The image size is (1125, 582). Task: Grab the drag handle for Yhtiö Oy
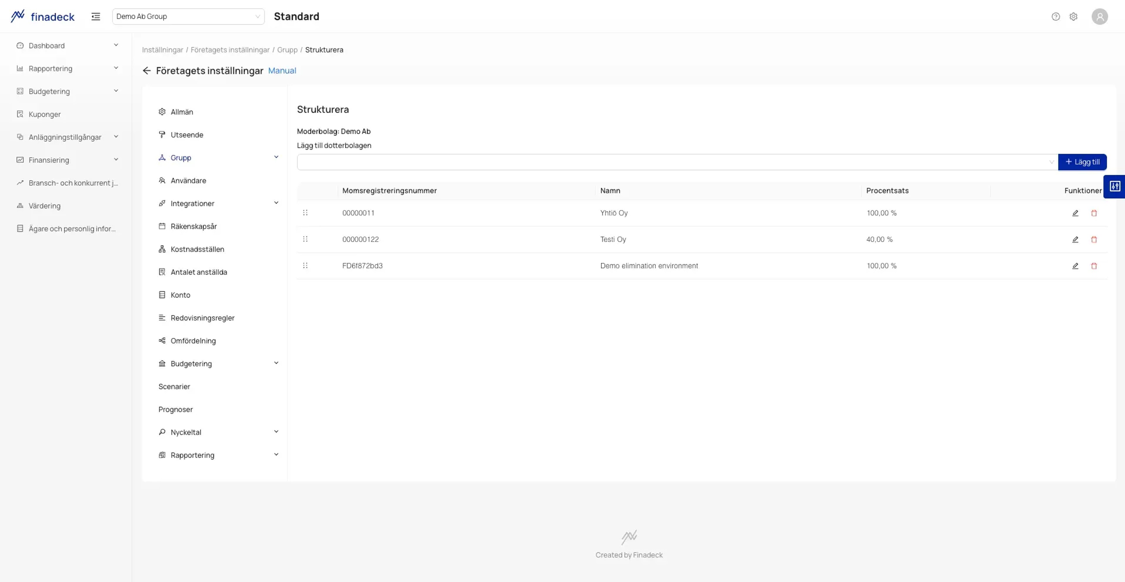point(305,213)
